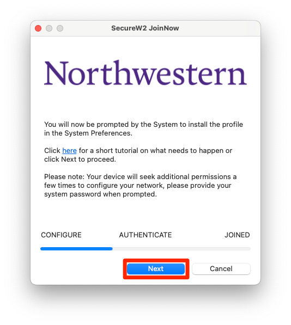Select the JOINED step label
Image resolution: width=291 pixels, height=325 pixels.
237,235
